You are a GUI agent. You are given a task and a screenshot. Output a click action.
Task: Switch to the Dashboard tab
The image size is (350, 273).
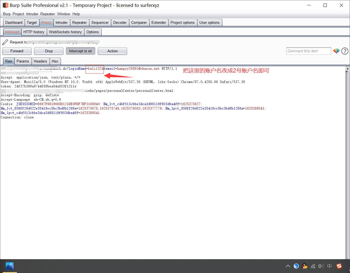[14, 23]
